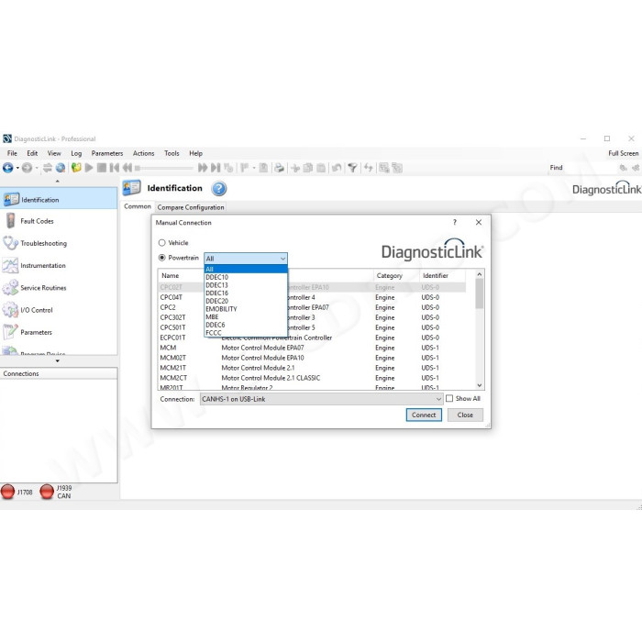Click the rewind log button
Image resolution: width=642 pixels, height=642 pixels.
tap(127, 168)
